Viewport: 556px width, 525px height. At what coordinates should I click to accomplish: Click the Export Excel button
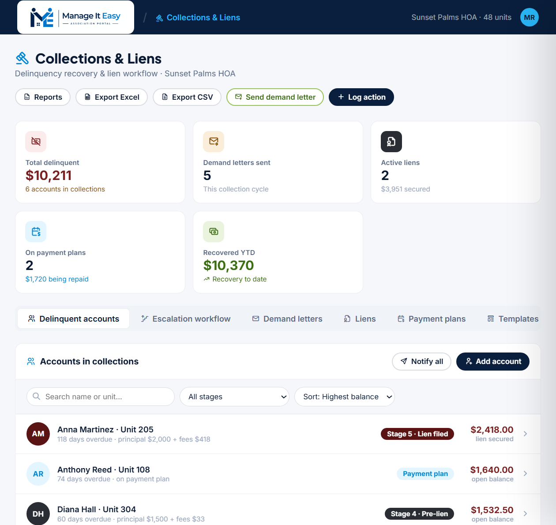pos(112,97)
